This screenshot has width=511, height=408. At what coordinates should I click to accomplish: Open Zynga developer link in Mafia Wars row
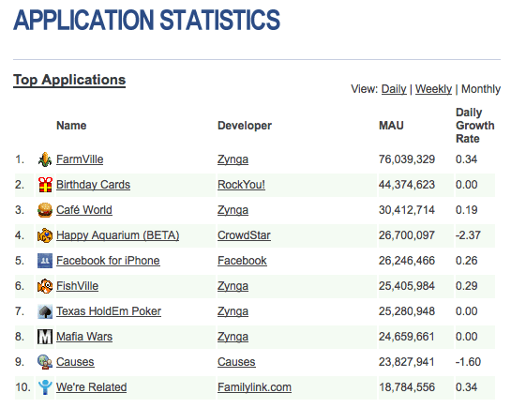point(233,337)
